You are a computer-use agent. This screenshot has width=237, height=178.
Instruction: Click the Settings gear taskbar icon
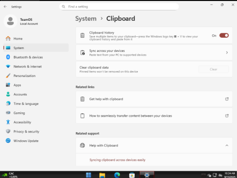point(147,175)
